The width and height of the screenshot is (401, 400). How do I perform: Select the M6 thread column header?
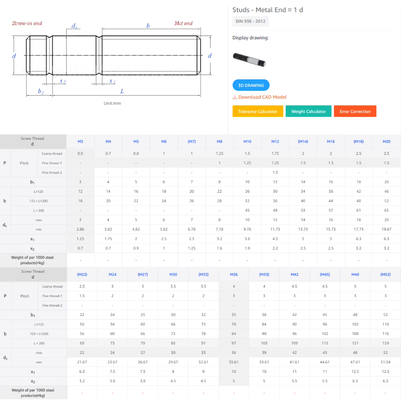tap(164, 142)
